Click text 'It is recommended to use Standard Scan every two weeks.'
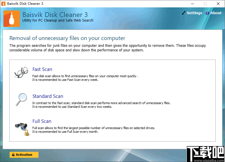The image size is (225, 162). pos(72,107)
